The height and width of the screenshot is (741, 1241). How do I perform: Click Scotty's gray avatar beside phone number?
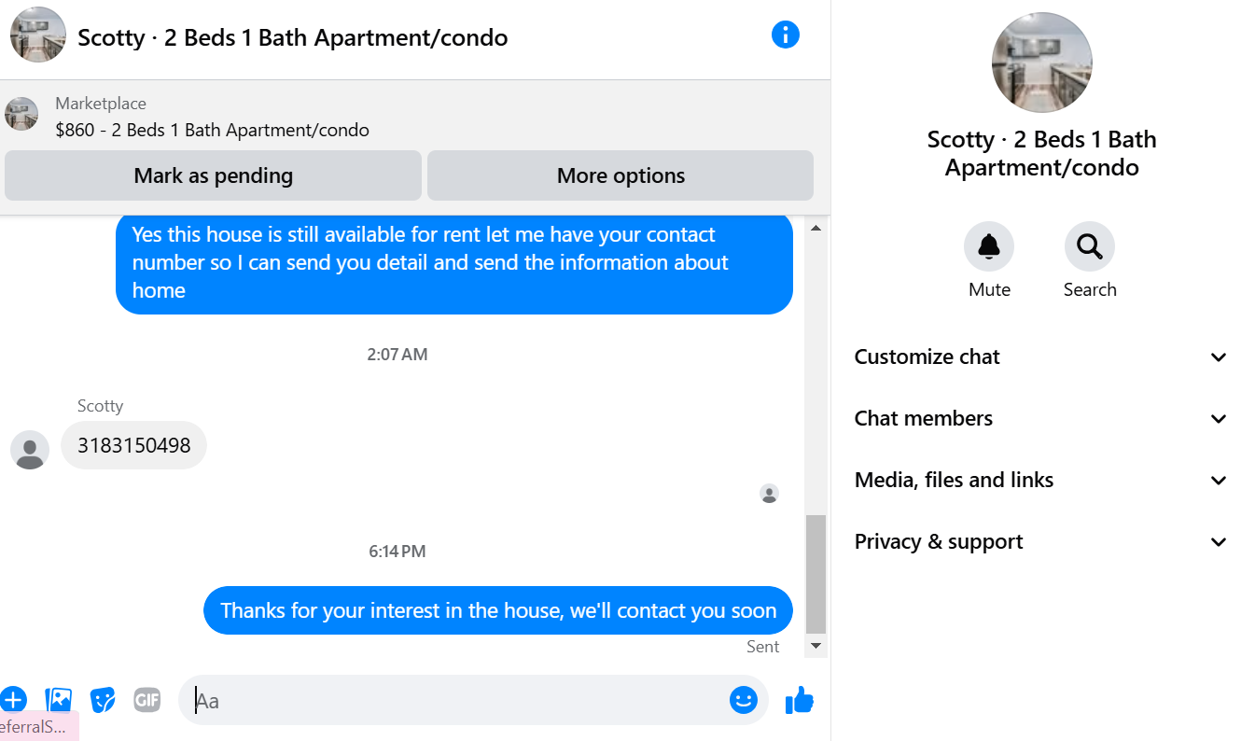[30, 450]
